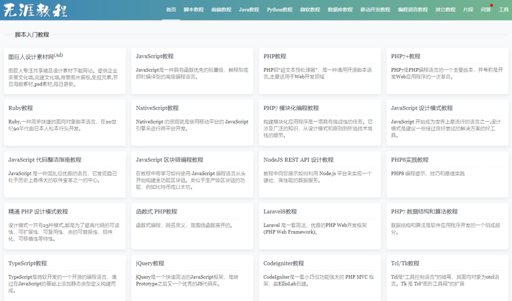Open the 工具 navigation item
Screen dimensions: 512x301
[x=503, y=9]
